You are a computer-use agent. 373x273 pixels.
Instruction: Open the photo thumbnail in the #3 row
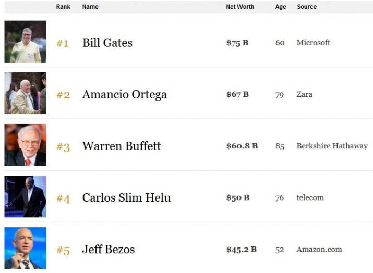coord(26,145)
